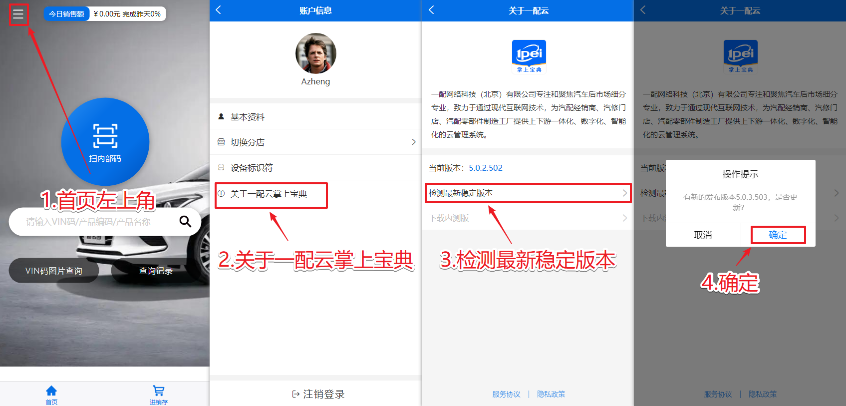
Task: Go back from the 关于一配云 screen
Action: [x=431, y=10]
